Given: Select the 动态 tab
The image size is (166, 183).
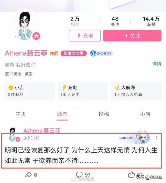Looking at the screenshot, I should pos(62,114).
